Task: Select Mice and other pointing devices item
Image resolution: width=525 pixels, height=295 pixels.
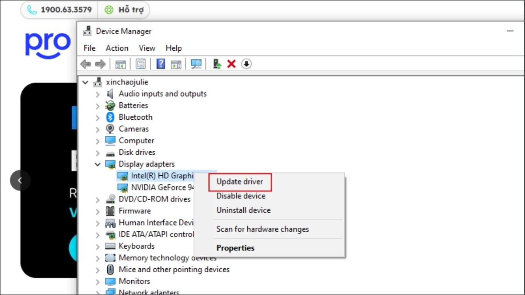Action: click(174, 270)
